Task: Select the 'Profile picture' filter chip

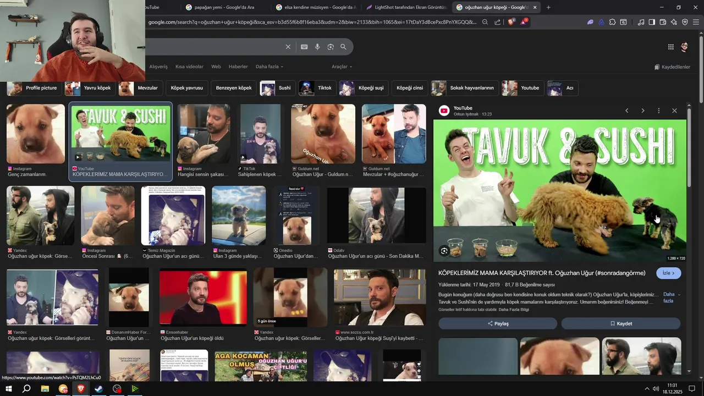Action: pyautogui.click(x=34, y=88)
